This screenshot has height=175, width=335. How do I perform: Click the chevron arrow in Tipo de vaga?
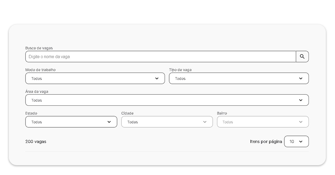click(301, 78)
